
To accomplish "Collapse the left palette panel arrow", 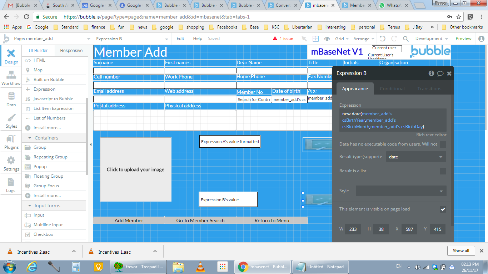I will point(90,144).
